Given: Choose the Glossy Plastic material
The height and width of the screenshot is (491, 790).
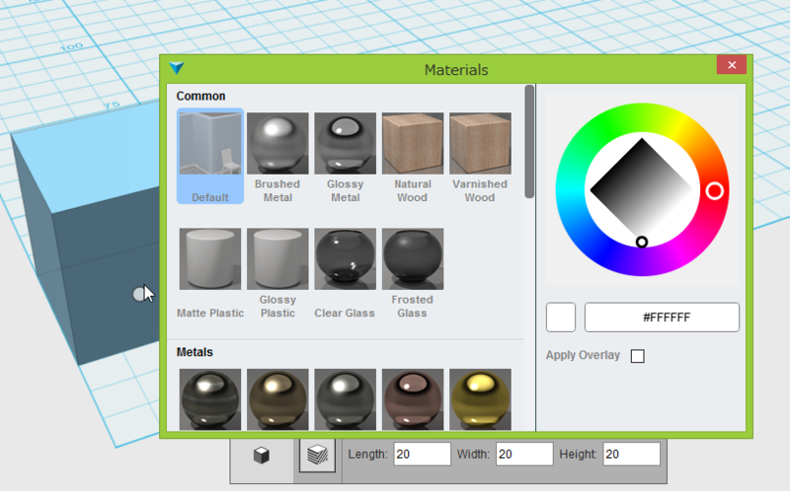Looking at the screenshot, I should click(277, 273).
